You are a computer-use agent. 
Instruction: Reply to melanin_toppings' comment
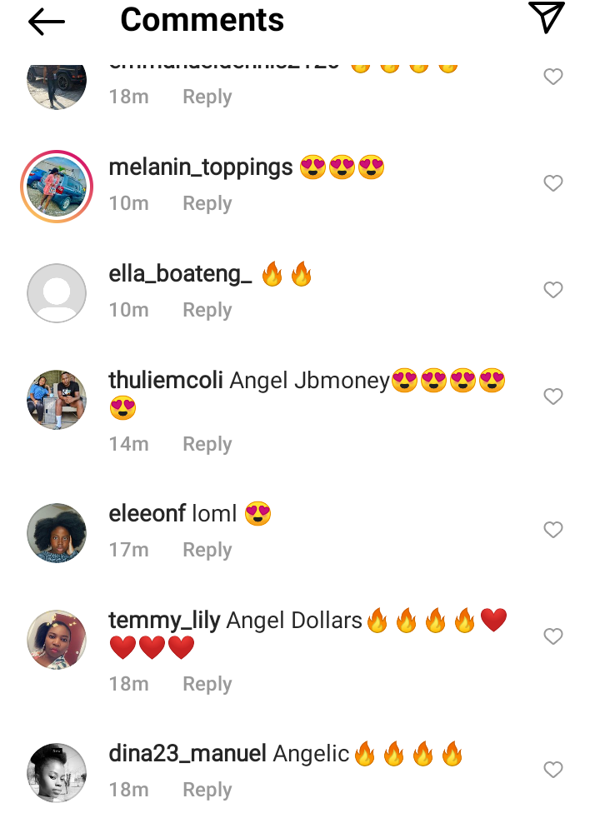click(207, 203)
